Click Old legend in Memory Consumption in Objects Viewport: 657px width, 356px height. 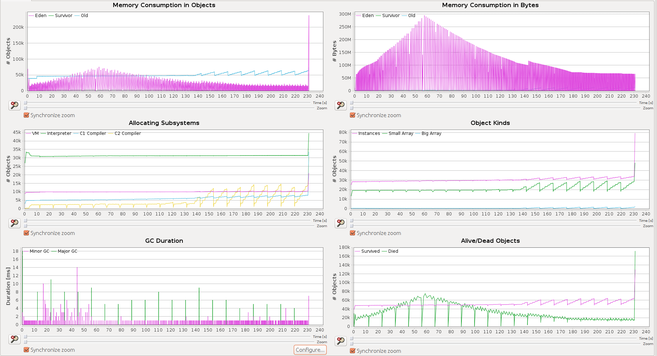click(81, 16)
